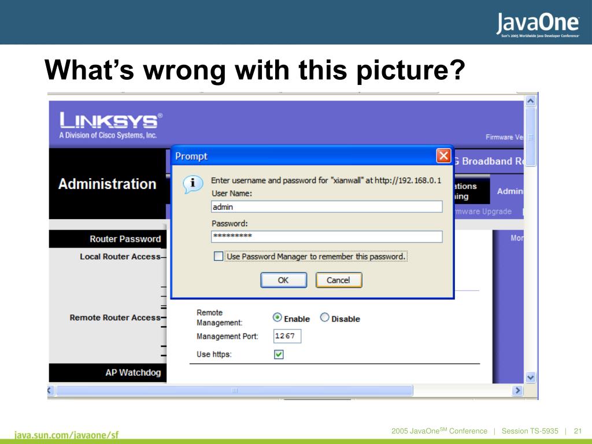Click the Password input field
The image size is (592, 444).
327,236
